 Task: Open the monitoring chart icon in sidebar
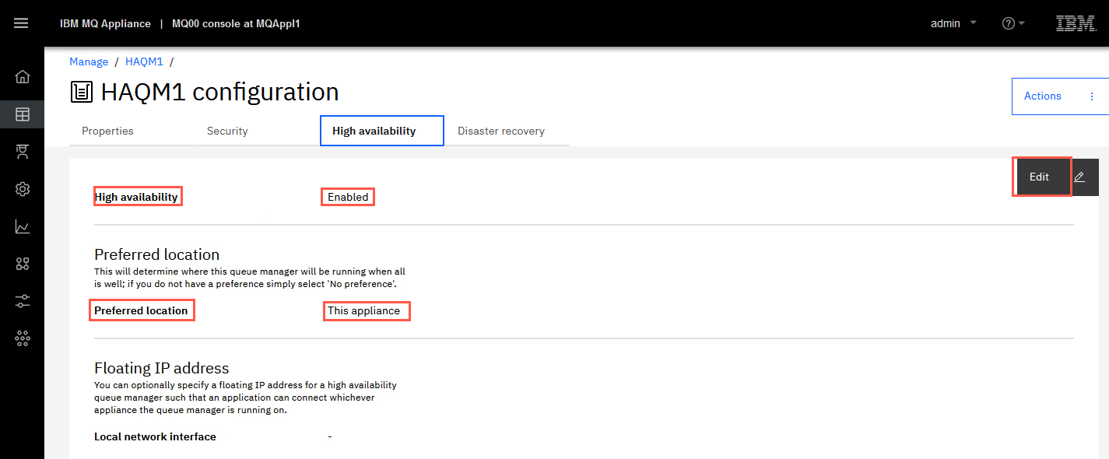pyautogui.click(x=23, y=226)
